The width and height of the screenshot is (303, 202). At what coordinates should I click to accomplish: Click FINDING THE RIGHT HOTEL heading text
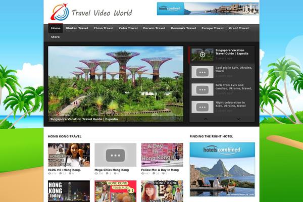tap(211, 136)
